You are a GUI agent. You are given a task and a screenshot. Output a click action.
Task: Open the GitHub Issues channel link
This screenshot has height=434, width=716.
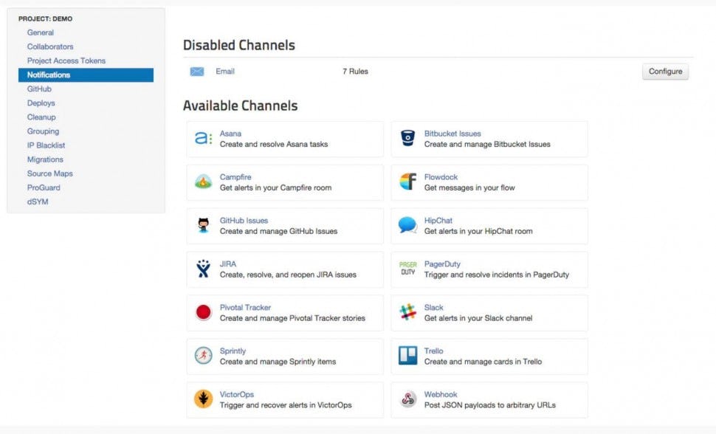(x=244, y=220)
